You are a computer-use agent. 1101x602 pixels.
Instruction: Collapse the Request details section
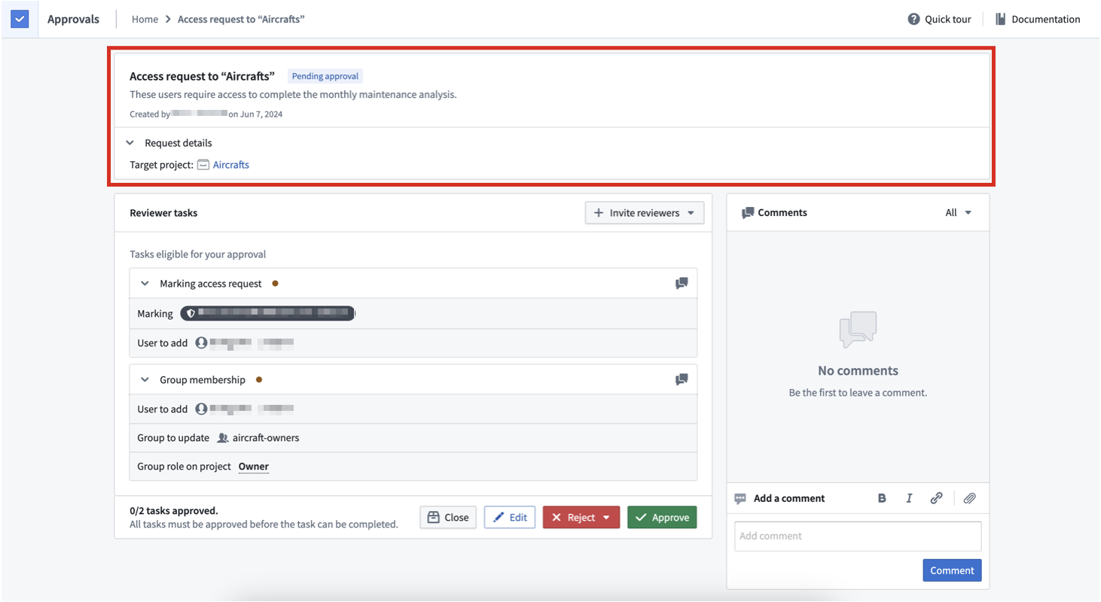pyautogui.click(x=130, y=143)
